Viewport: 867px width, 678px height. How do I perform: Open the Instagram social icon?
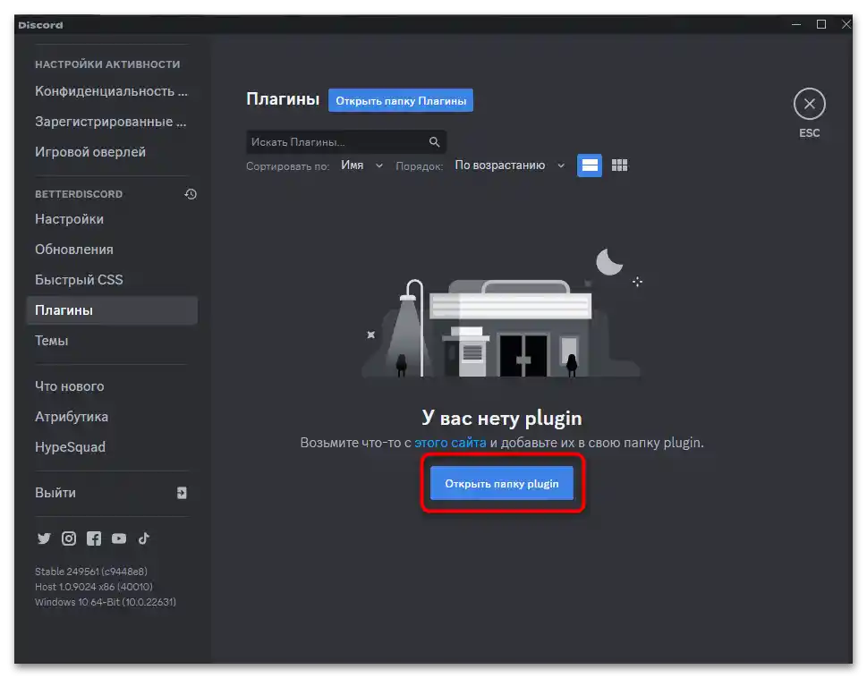[69, 538]
